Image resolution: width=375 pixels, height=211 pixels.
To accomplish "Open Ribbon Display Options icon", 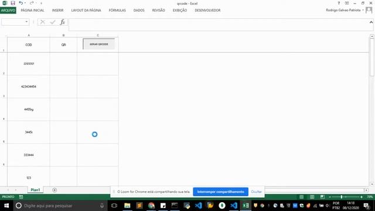I will [347, 3].
